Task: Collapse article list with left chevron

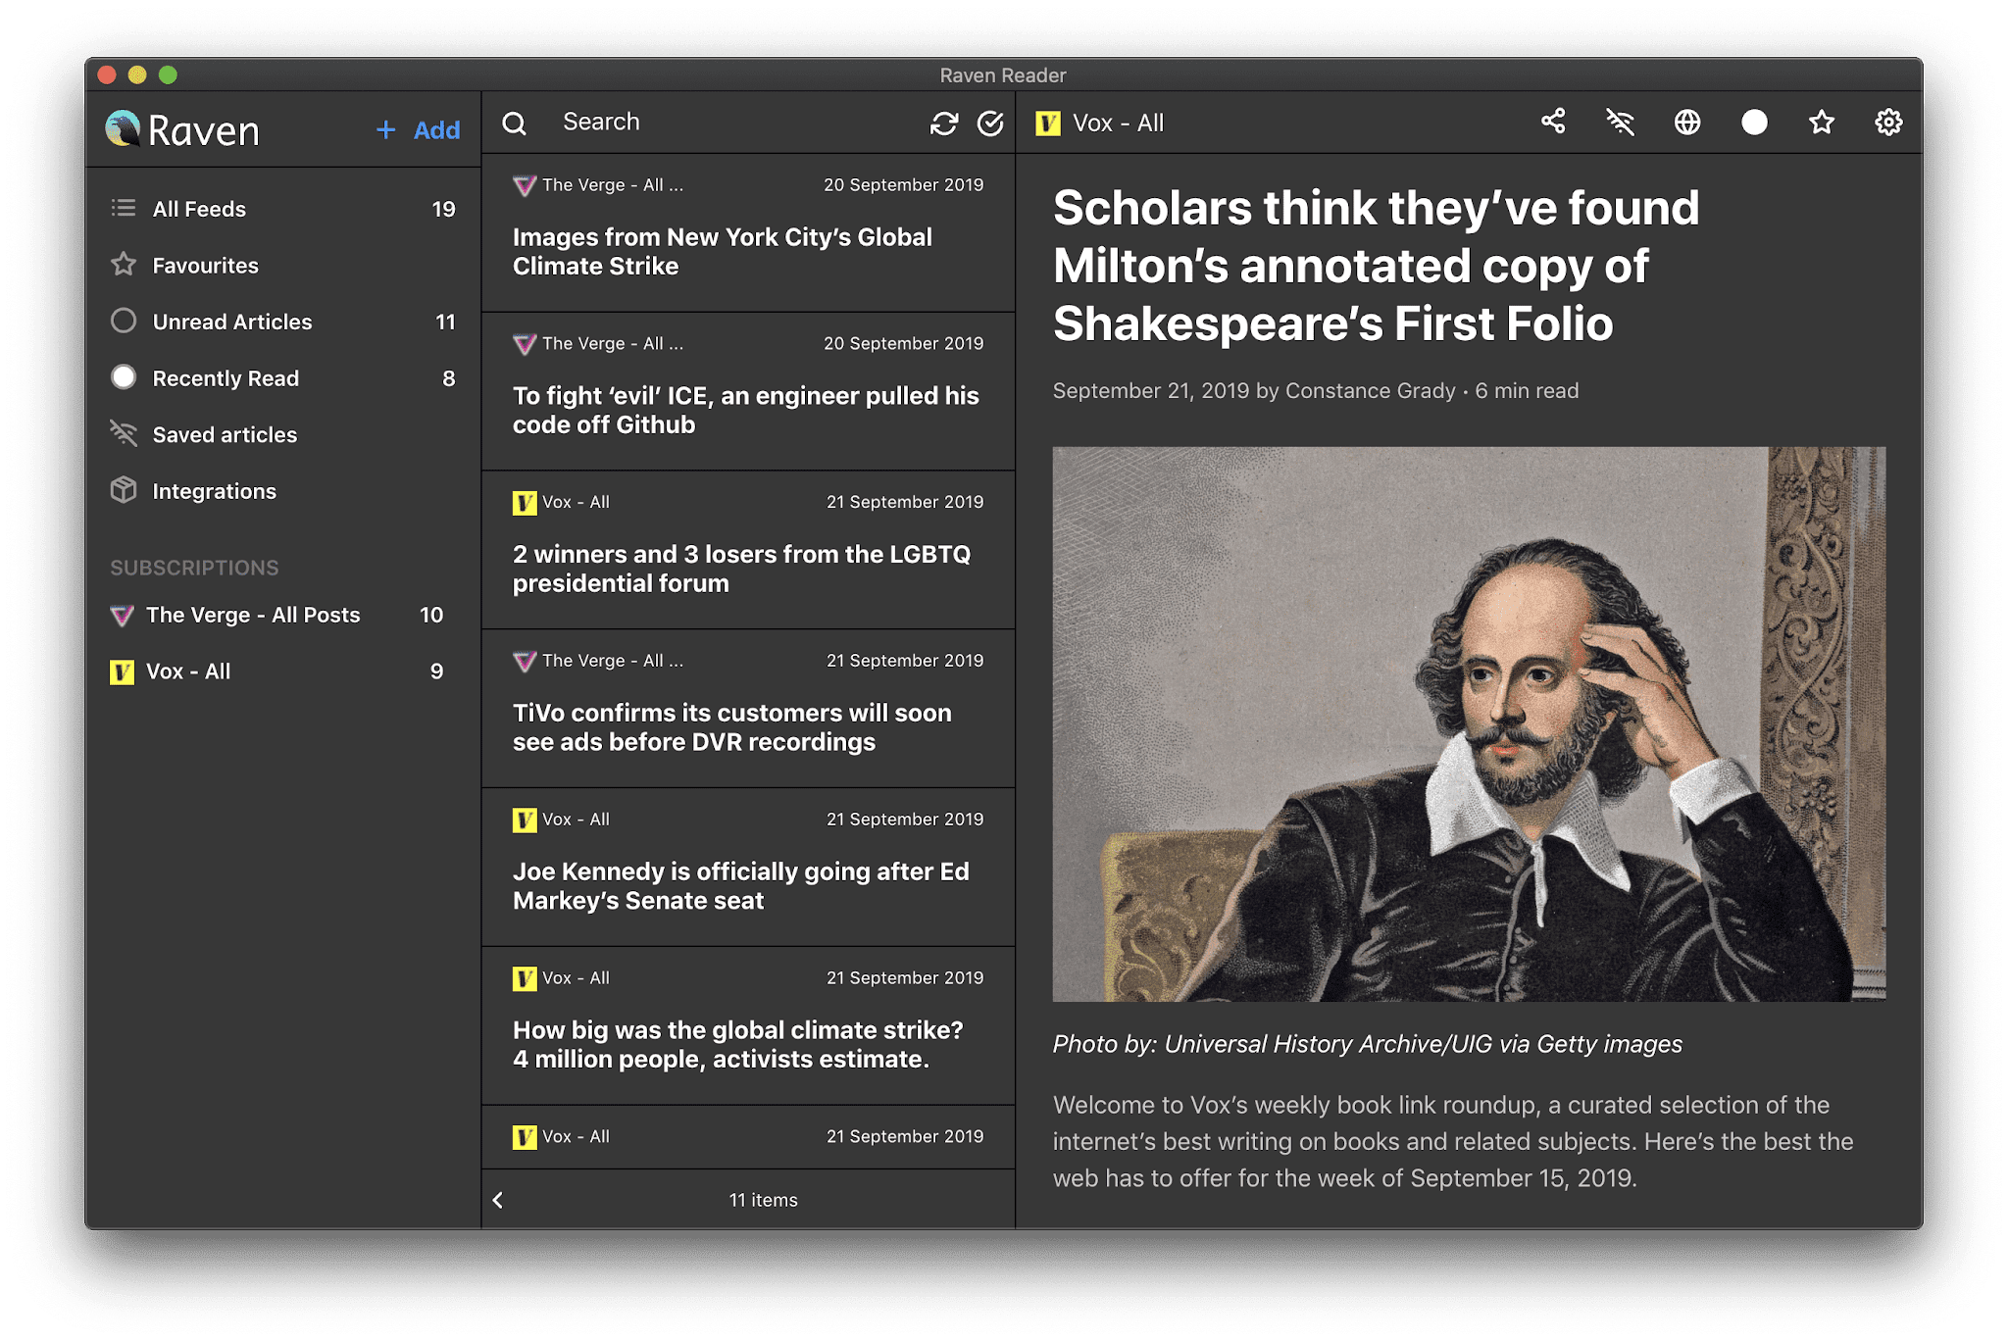Action: coord(498,1200)
